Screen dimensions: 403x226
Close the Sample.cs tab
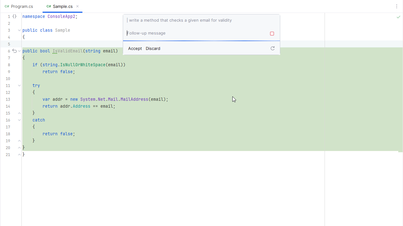pyautogui.click(x=77, y=6)
